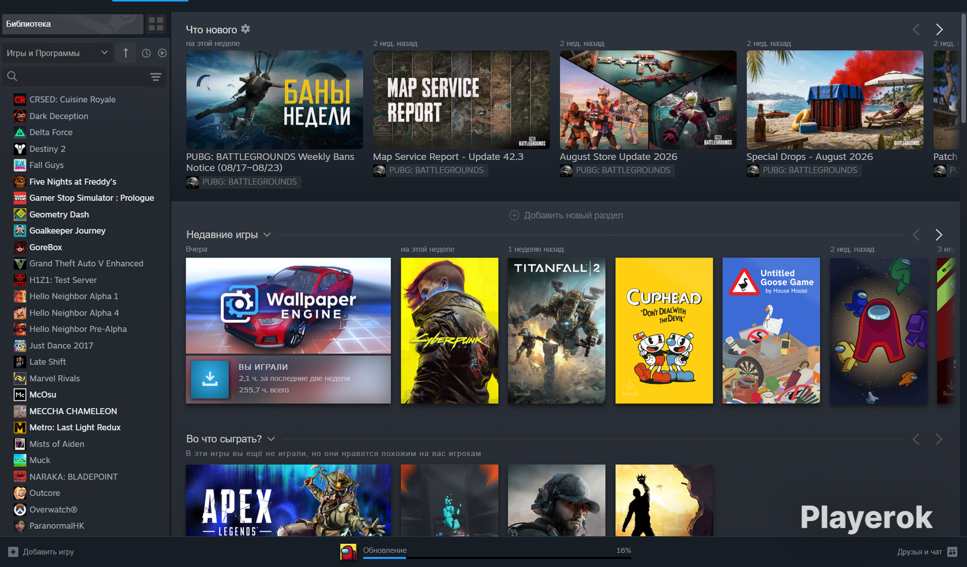967x567 pixels.
Task: Open the Библиотека home tab
Action: tap(73, 24)
